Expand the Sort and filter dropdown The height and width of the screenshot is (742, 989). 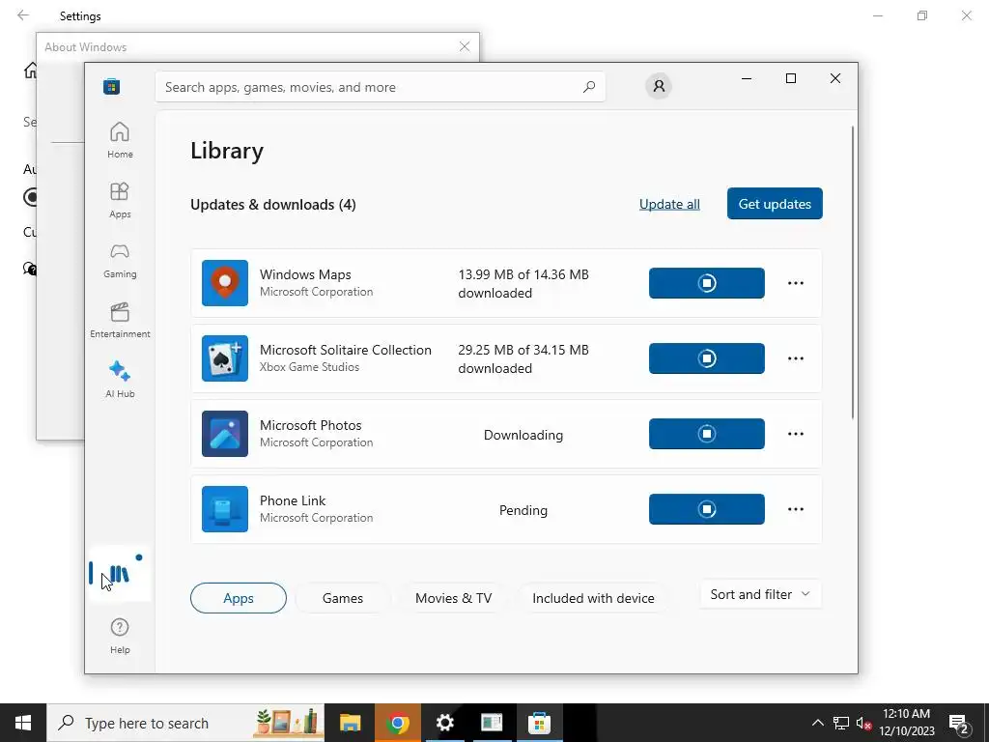(760, 594)
